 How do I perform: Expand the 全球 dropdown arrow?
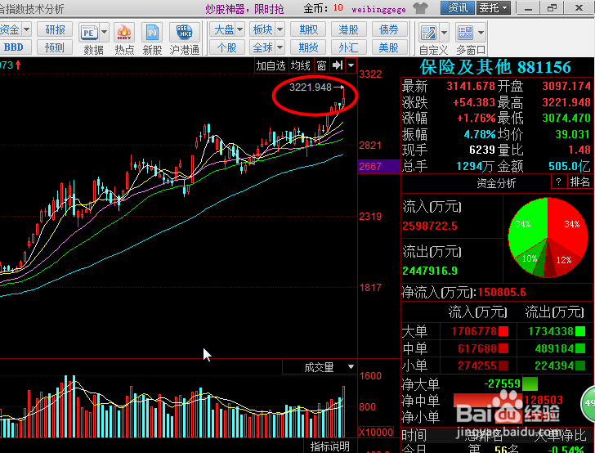tap(280, 47)
